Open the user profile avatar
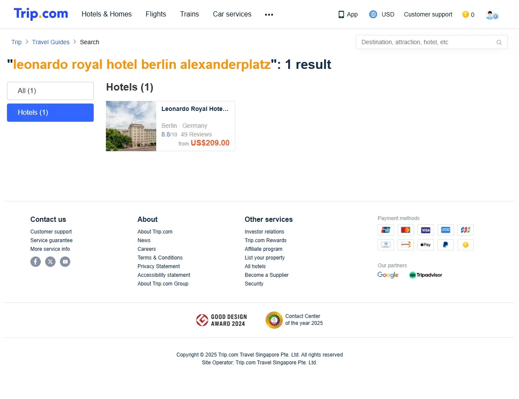519x399 pixels. (492, 15)
